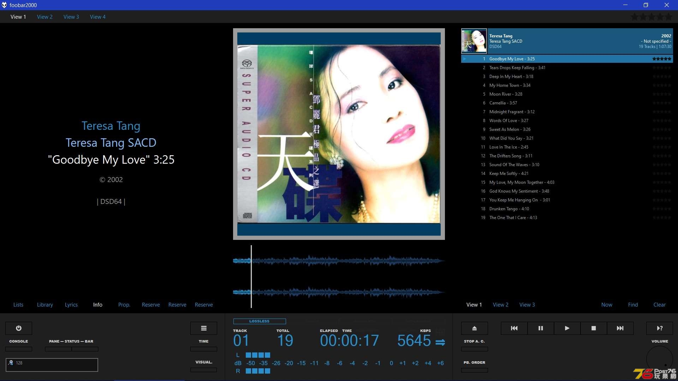This screenshot has width=678, height=381.
Task: Skip to the previous track
Action: point(514,328)
